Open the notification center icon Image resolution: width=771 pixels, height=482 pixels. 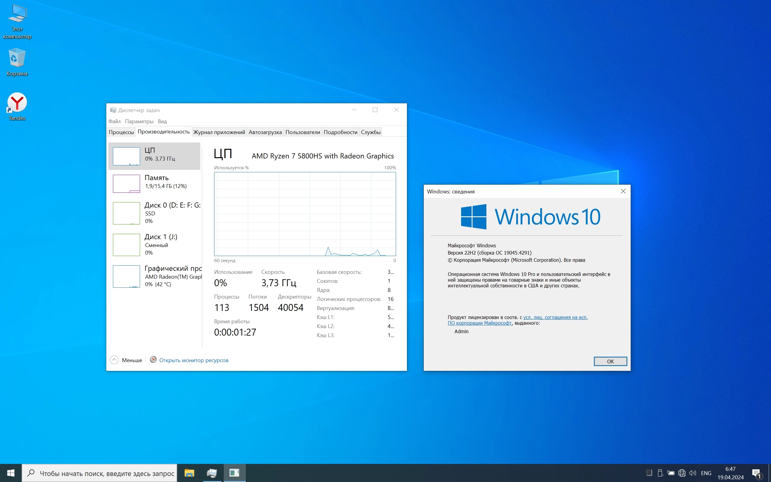[x=756, y=473]
